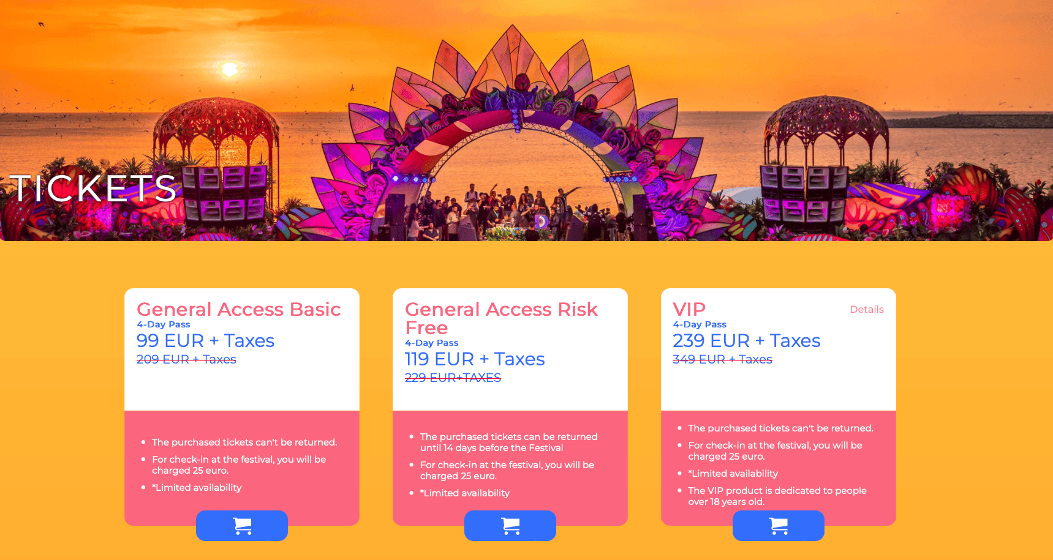Open the VIP Details link
Viewport: 1053px width, 560px height.
[x=866, y=310]
